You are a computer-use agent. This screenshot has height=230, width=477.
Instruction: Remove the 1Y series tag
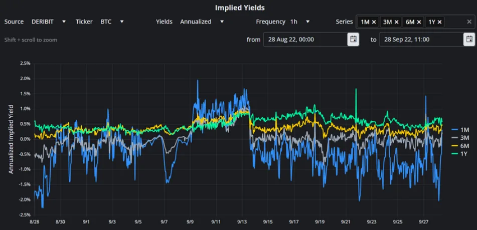439,22
